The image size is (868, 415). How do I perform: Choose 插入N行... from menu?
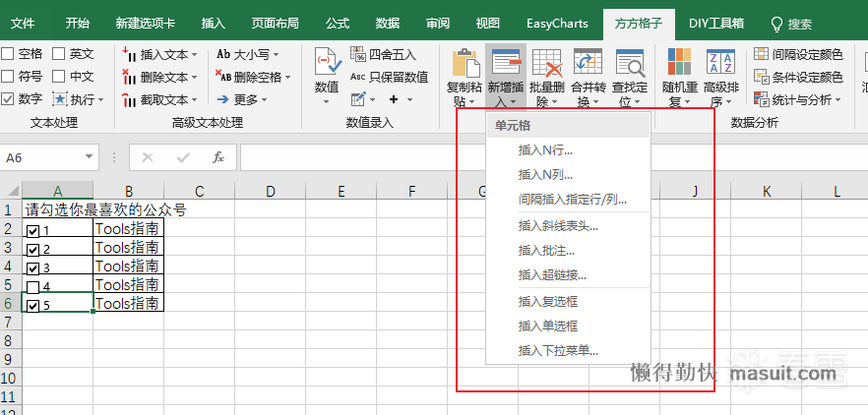[x=568, y=149]
